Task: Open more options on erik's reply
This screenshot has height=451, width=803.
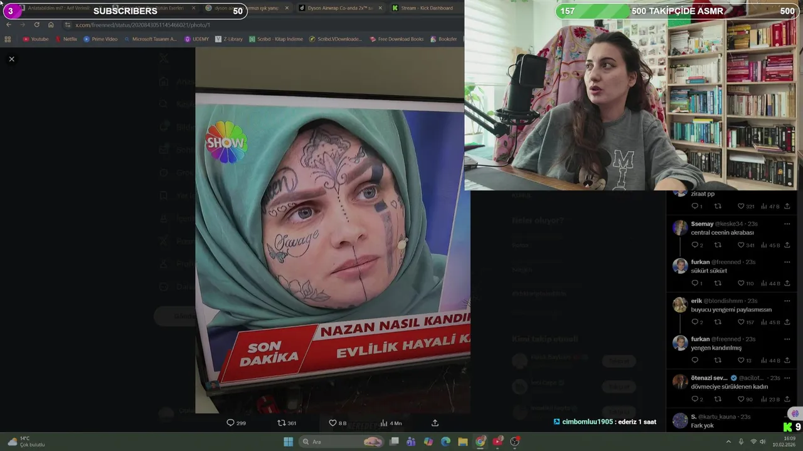Action: [787, 301]
